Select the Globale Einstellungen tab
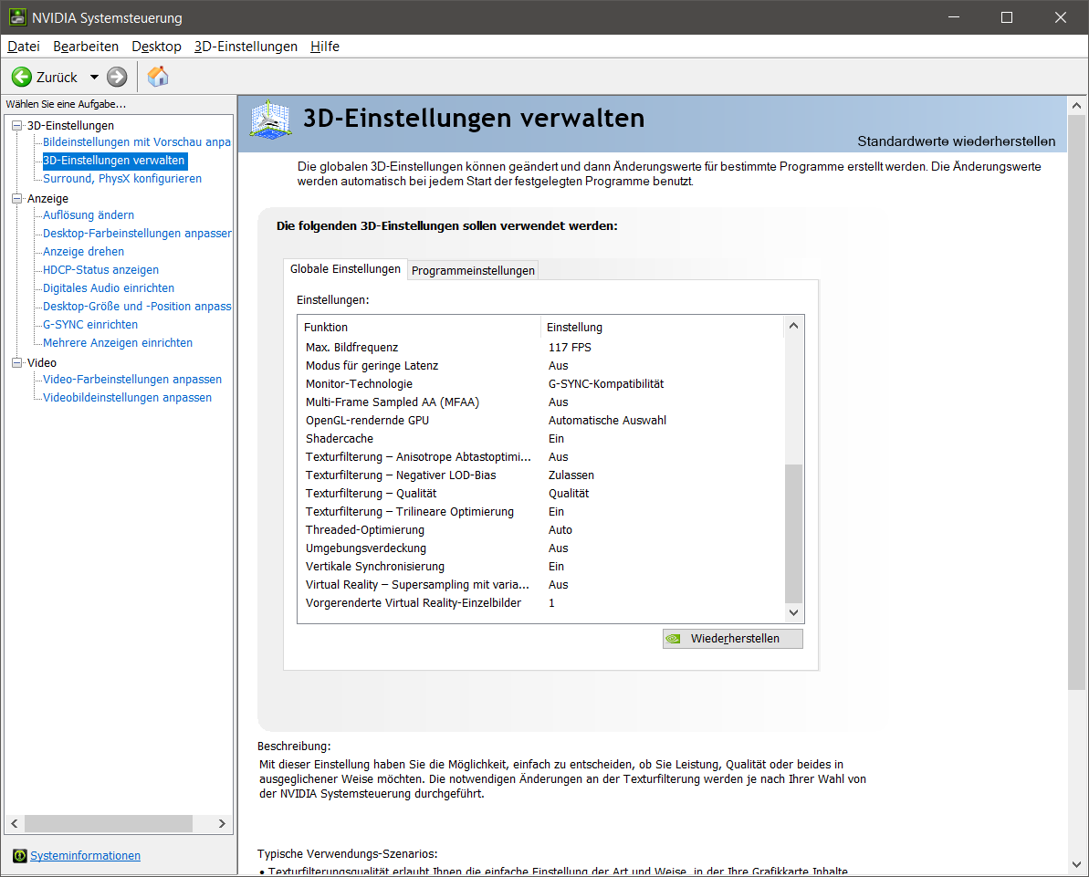Screen dimensions: 1089x877 pyautogui.click(x=345, y=268)
